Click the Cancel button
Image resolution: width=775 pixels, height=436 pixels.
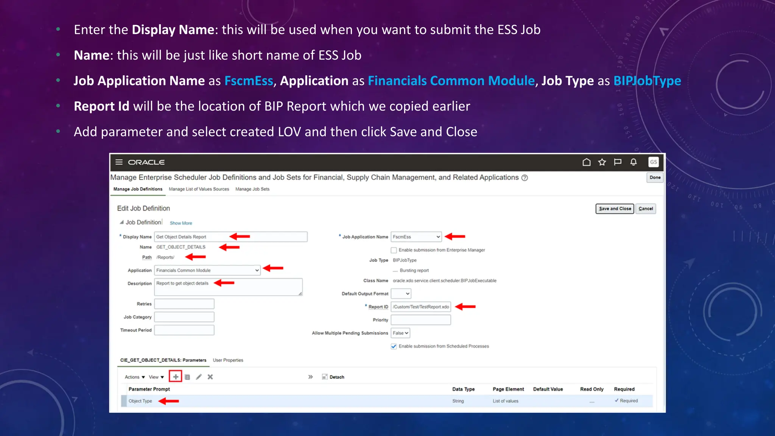[646, 209]
